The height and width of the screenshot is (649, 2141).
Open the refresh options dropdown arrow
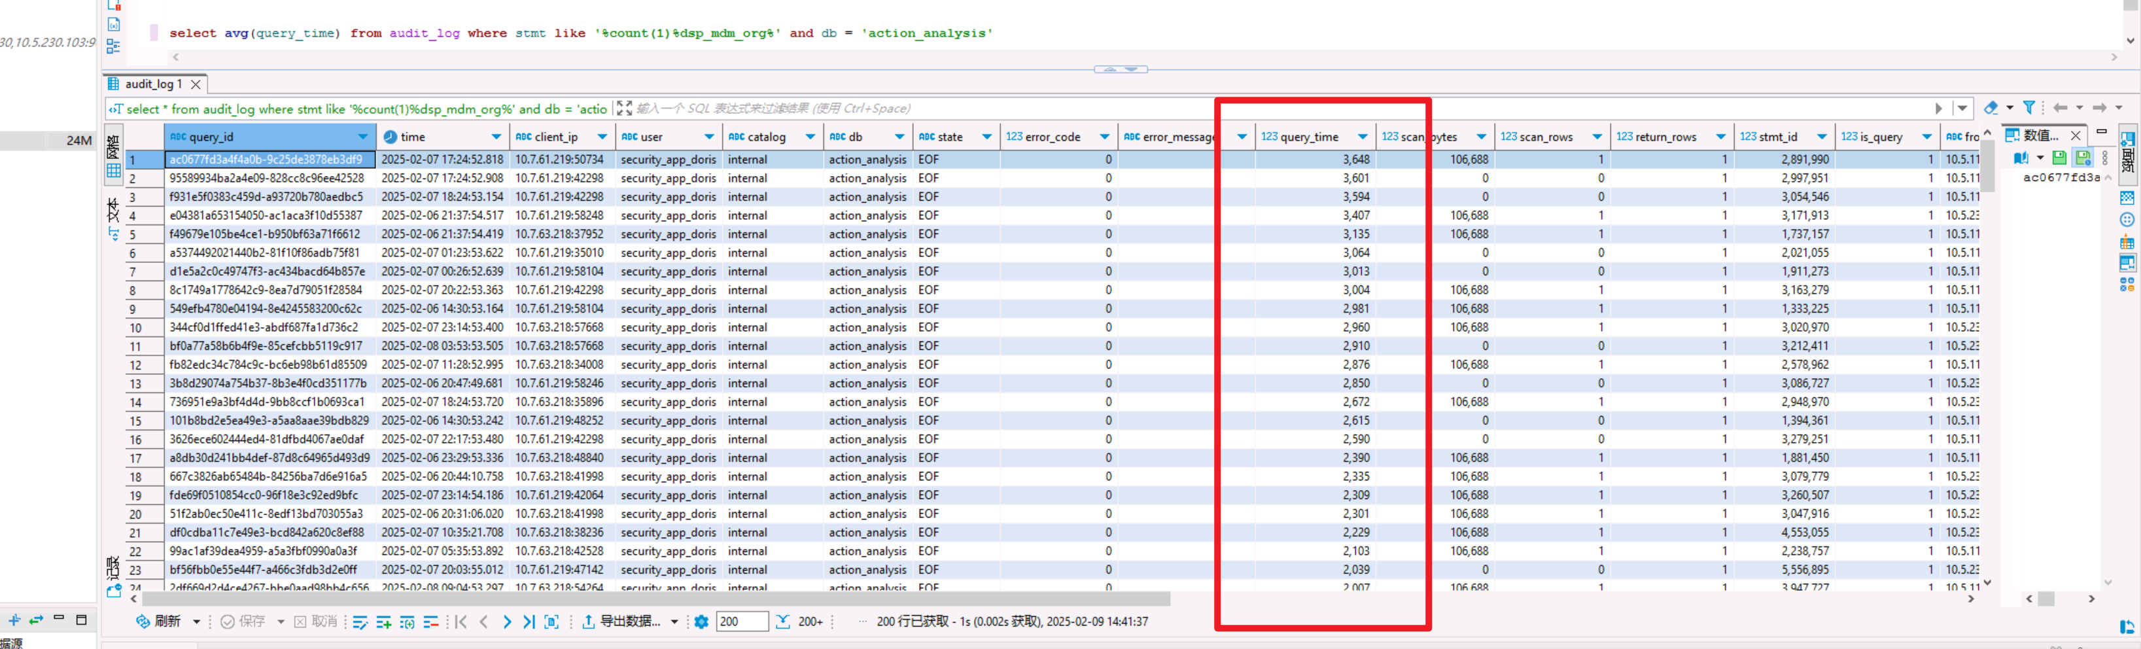[x=197, y=621]
